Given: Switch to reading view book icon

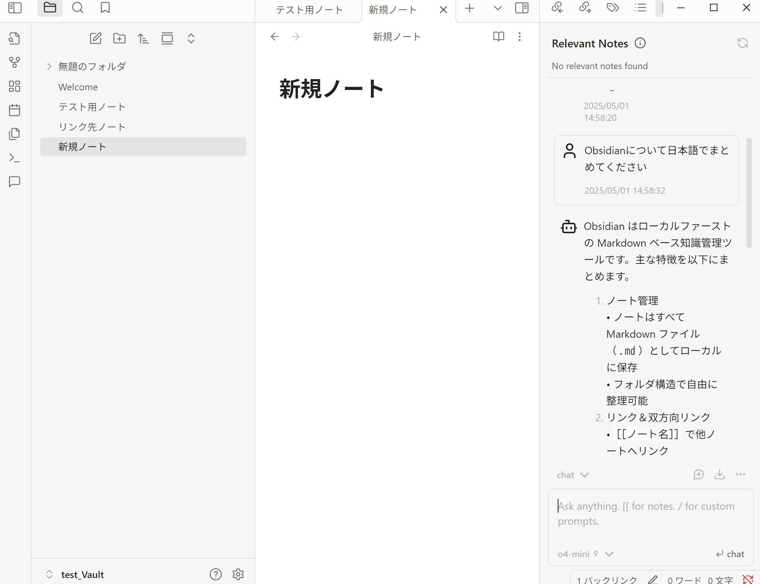Looking at the screenshot, I should coord(499,37).
